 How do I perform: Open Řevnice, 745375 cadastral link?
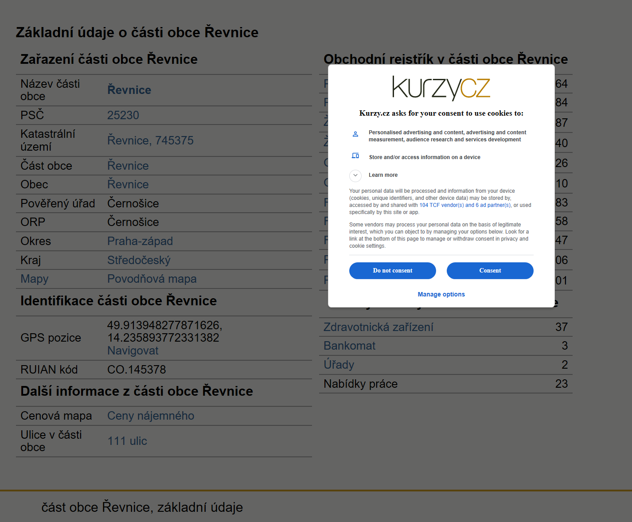(150, 140)
